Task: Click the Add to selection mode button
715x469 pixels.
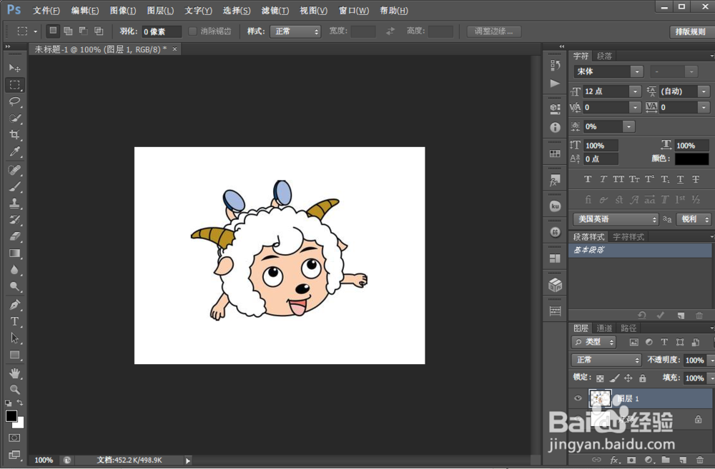Action: (68, 31)
